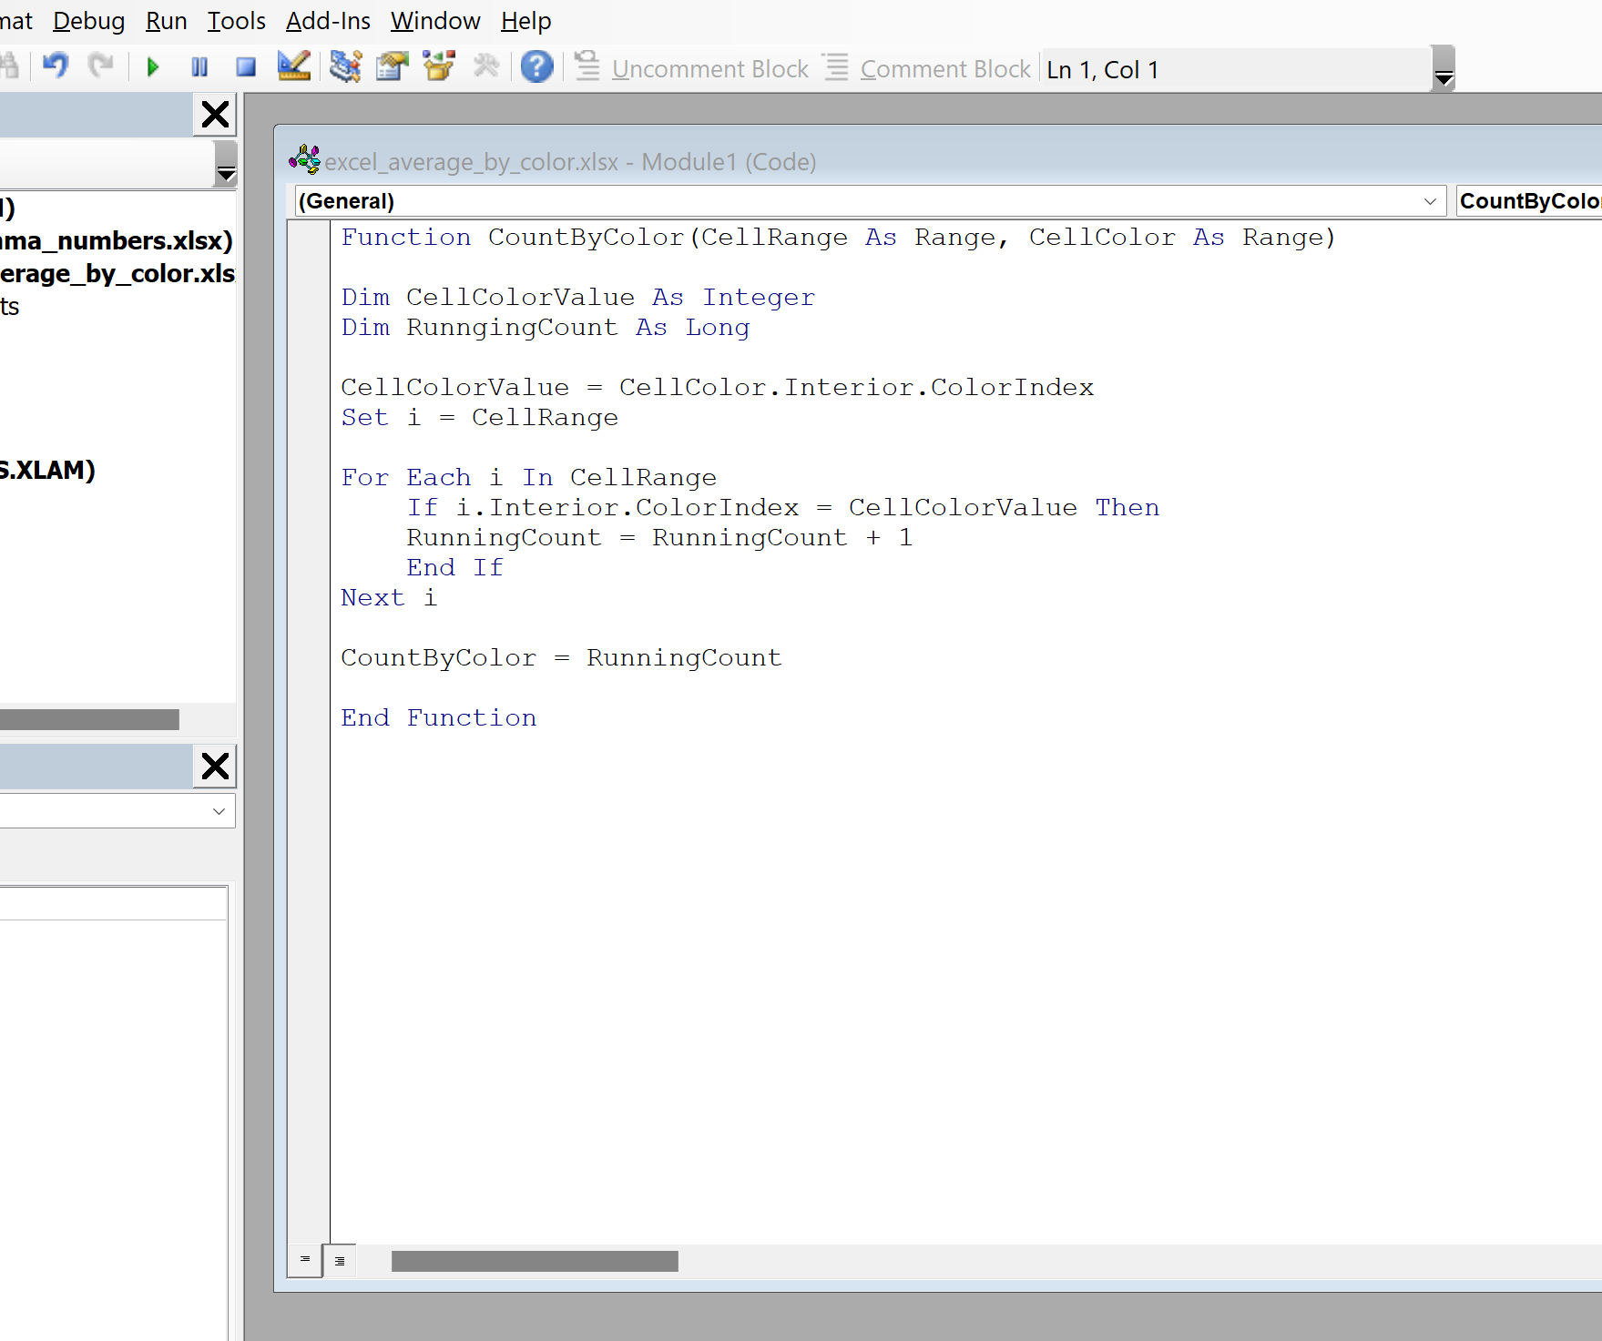Close the Properties pane
This screenshot has height=1341, width=1602.
coord(215,767)
